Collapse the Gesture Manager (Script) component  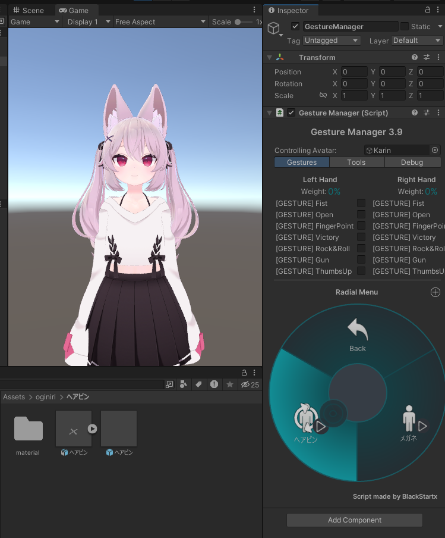[270, 112]
